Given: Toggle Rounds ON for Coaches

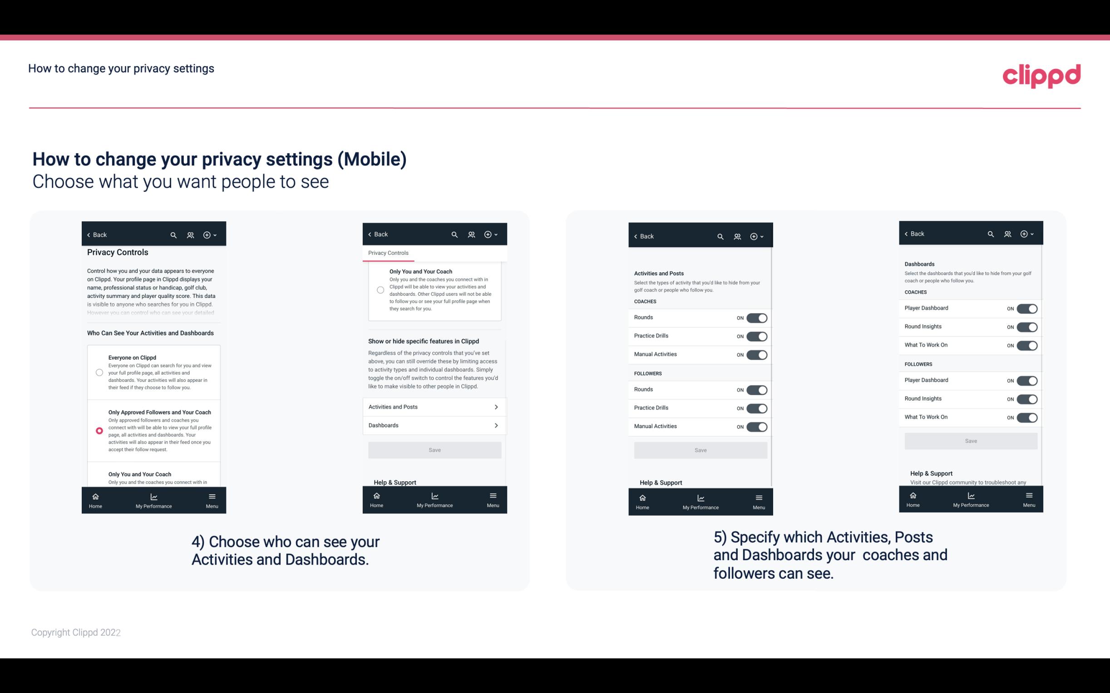Looking at the screenshot, I should point(755,317).
